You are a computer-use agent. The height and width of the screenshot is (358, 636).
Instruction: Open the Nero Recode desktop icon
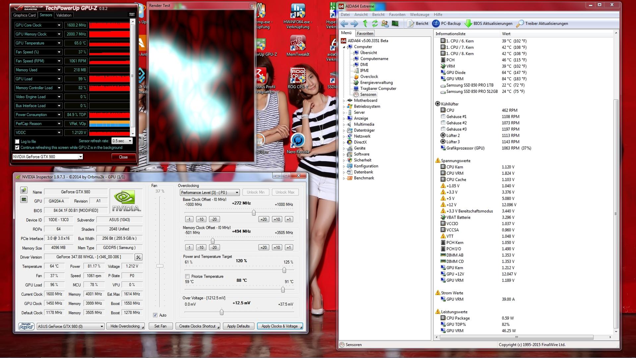coord(298,143)
